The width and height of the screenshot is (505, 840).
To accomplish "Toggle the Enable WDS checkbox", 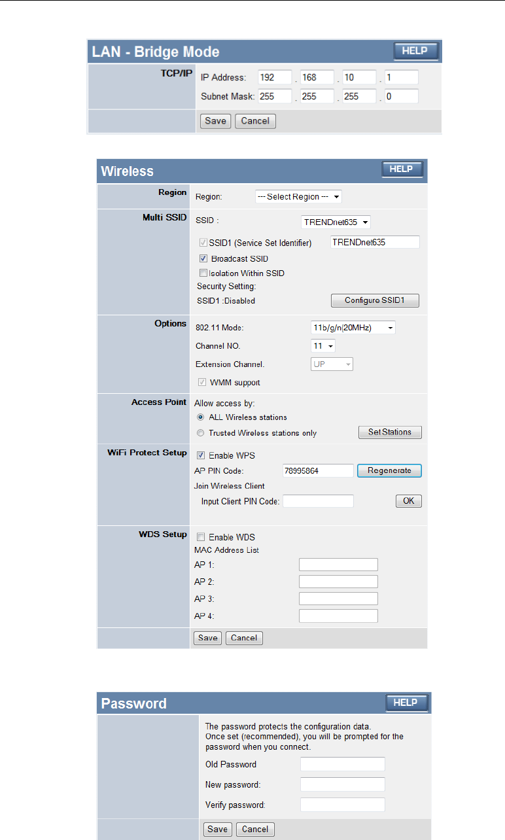I will coord(200,537).
